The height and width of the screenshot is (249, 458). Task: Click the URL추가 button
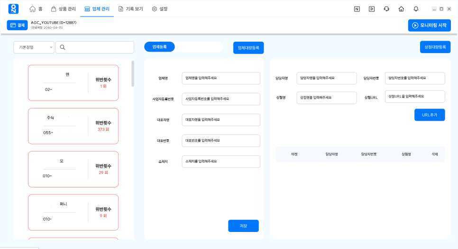pos(430,115)
